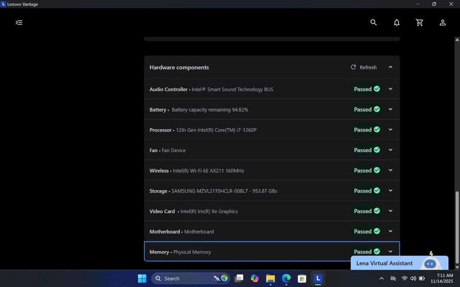This screenshot has width=460, height=287.
Task: Click the green check icon for Memory
Action: click(x=377, y=252)
